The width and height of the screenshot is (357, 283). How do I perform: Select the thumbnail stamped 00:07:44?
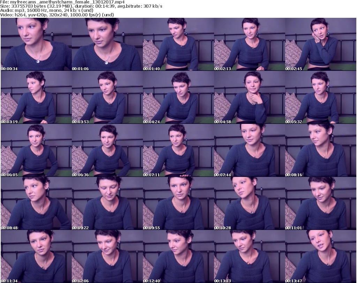250,150
